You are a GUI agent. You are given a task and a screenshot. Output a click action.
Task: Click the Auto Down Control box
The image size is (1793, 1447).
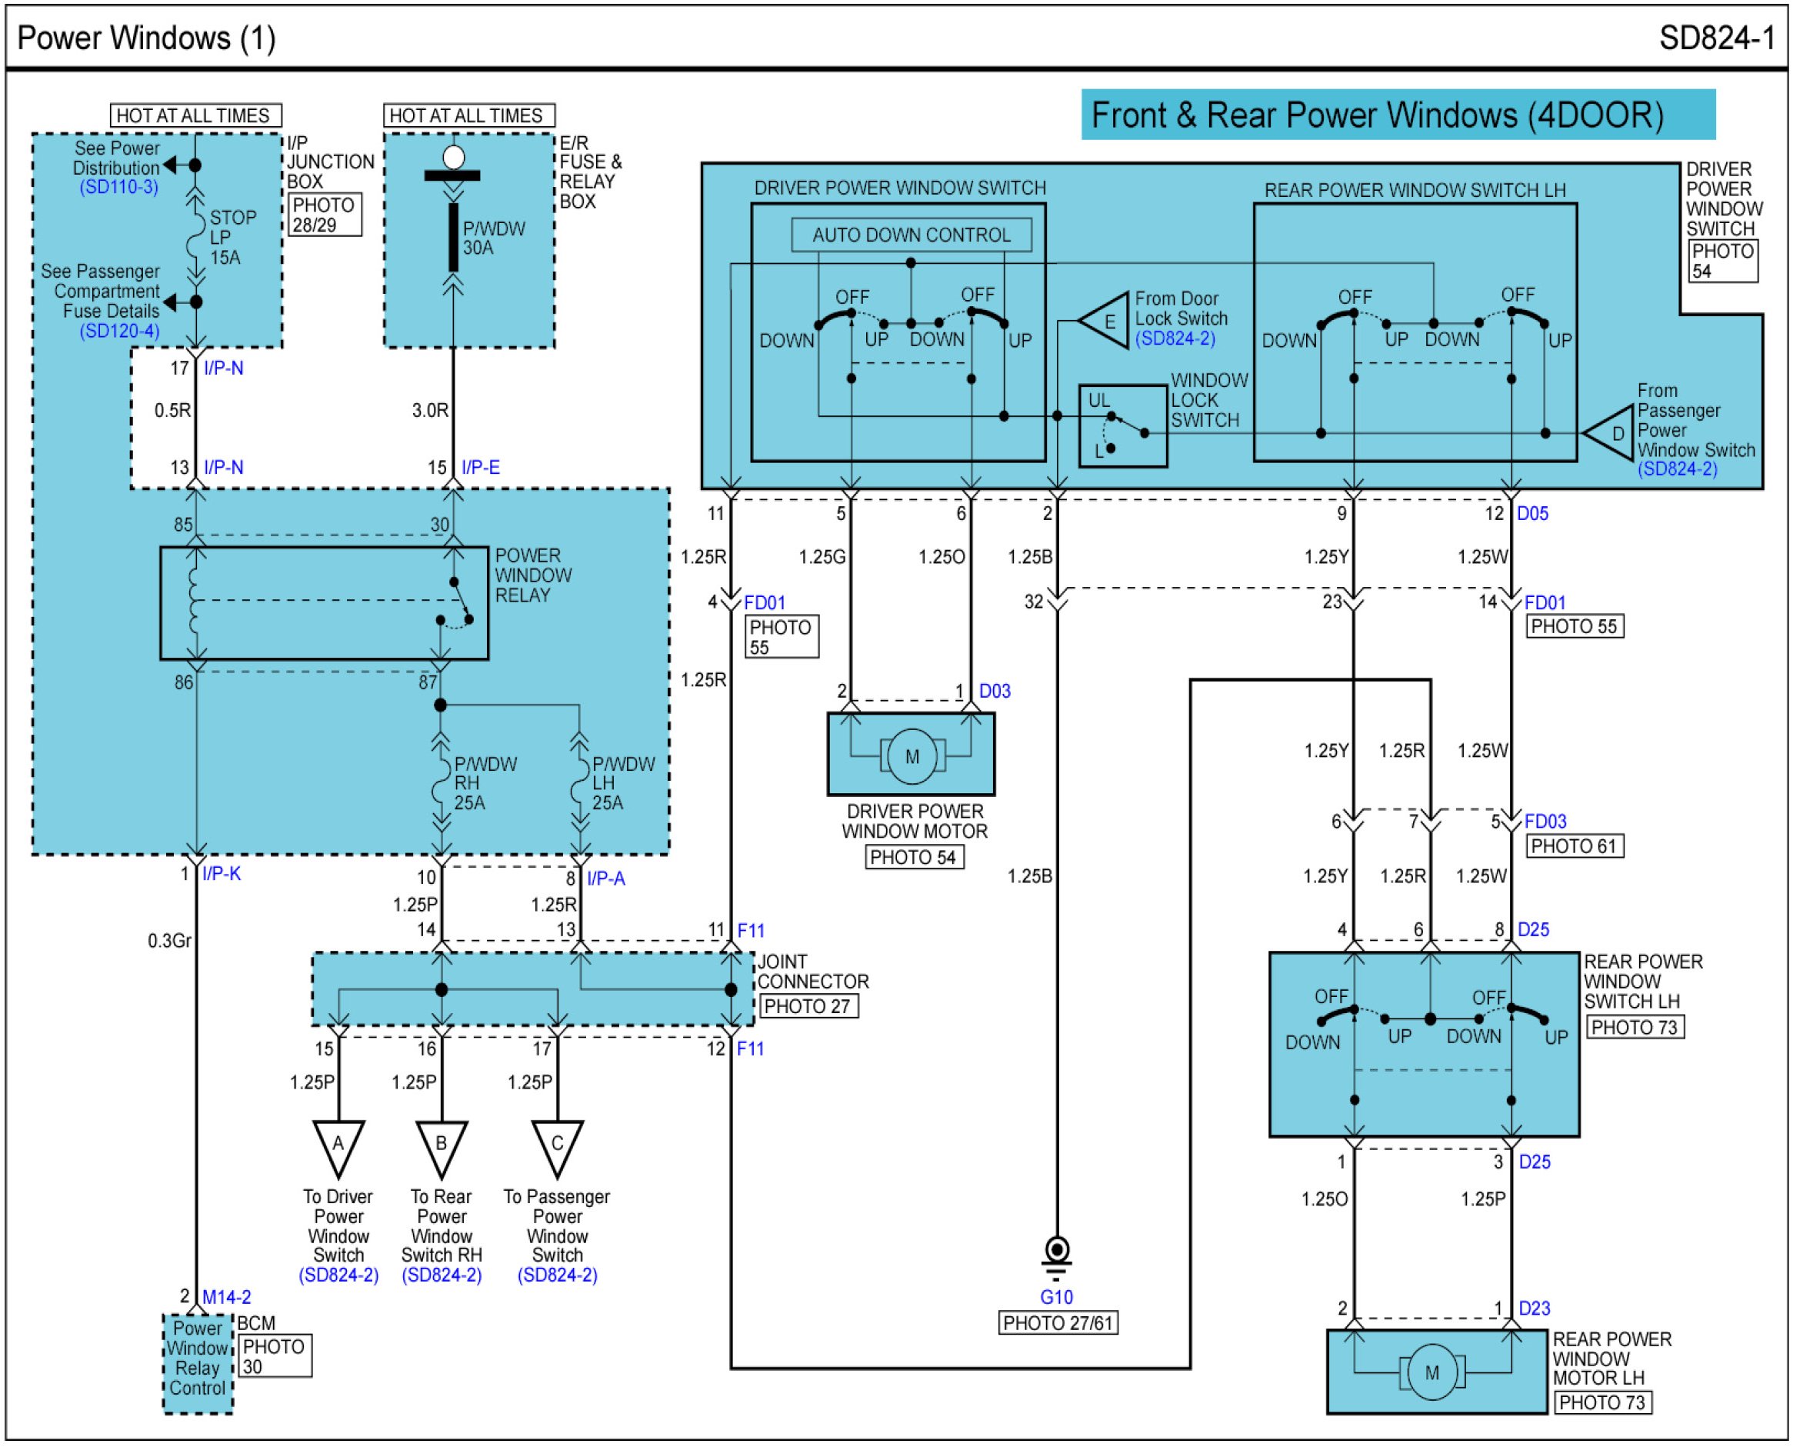point(911,235)
